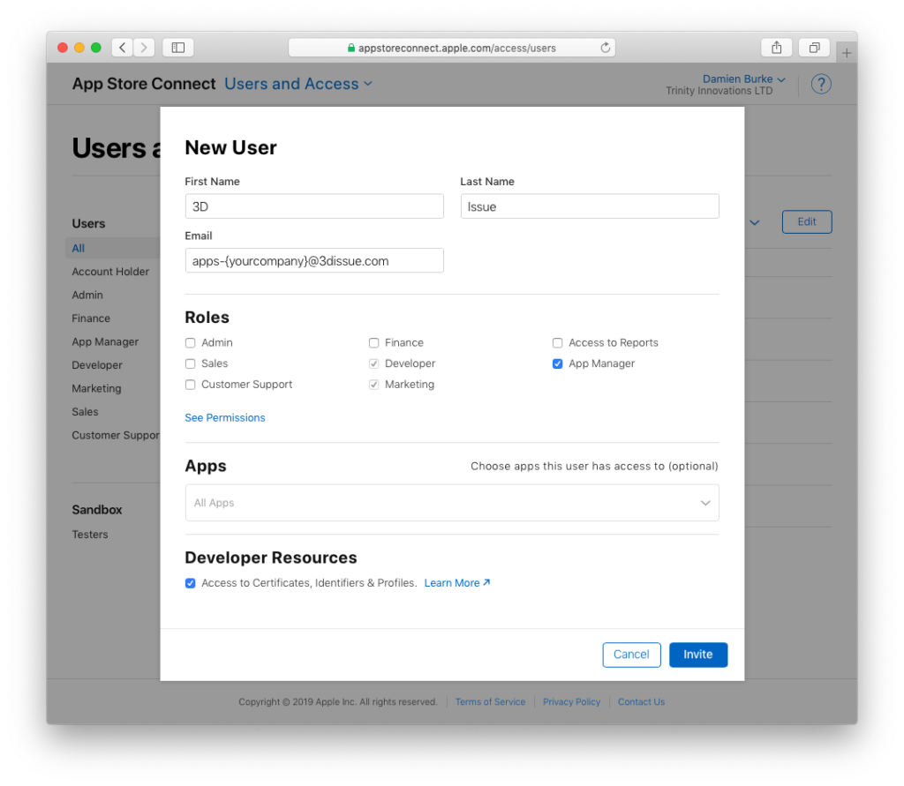Open the Terms of Service link
904x786 pixels.
coord(490,702)
